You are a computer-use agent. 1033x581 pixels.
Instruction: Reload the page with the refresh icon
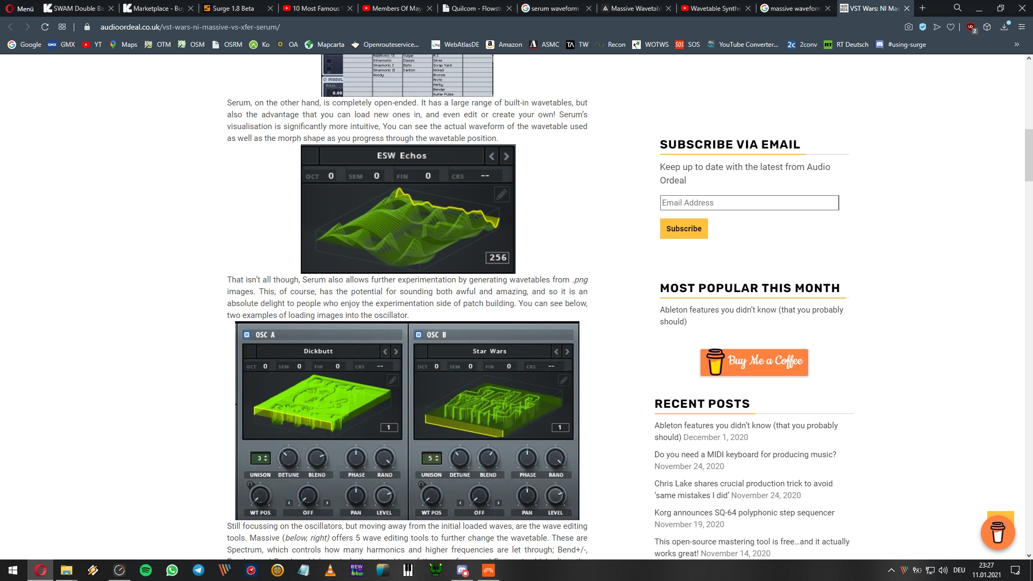[x=45, y=27]
